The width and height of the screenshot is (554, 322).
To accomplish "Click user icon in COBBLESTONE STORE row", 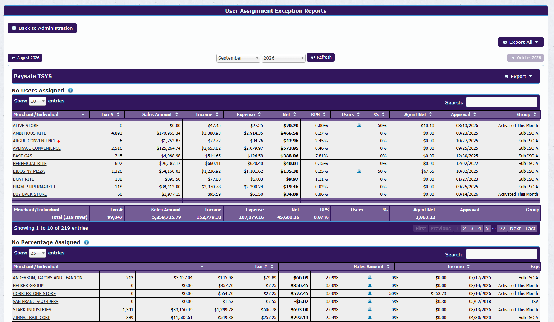I will 370,293.
